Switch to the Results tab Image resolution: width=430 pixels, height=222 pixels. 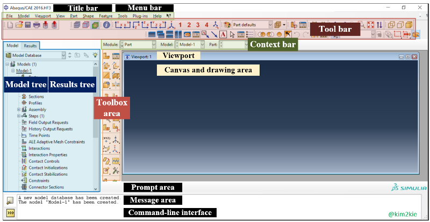[30, 46]
